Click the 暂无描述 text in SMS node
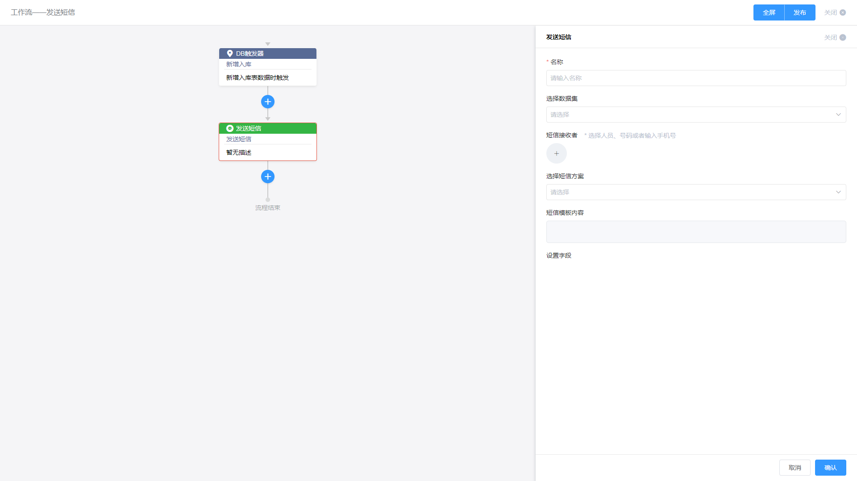The width and height of the screenshot is (857, 481). tap(239, 152)
